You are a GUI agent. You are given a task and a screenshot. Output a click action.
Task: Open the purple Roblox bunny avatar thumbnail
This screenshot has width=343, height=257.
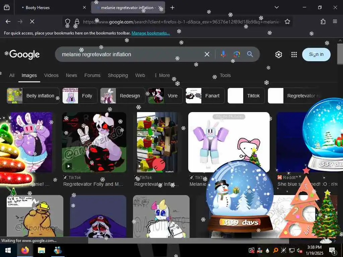pyautogui.click(x=229, y=142)
